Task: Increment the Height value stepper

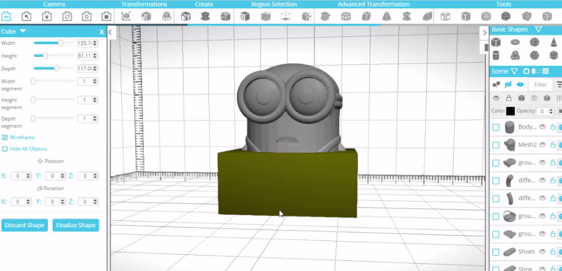Action: pos(95,54)
